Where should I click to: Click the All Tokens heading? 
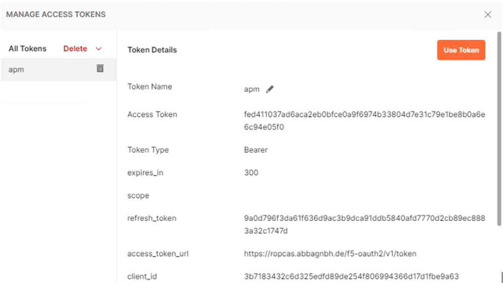(27, 49)
